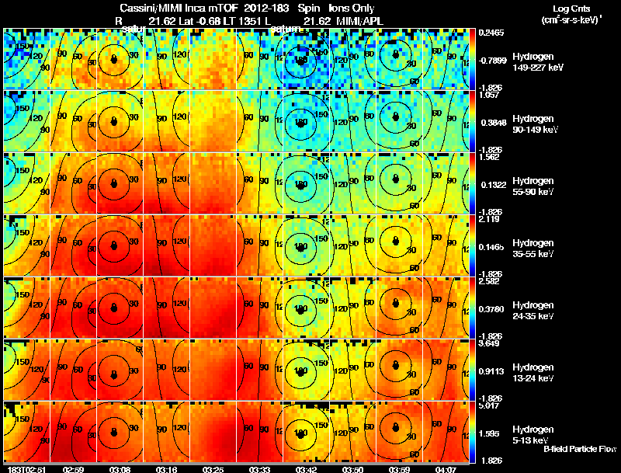Click the Hydrogen 90-149 keV row label
621x473 pixels.
tap(535, 124)
